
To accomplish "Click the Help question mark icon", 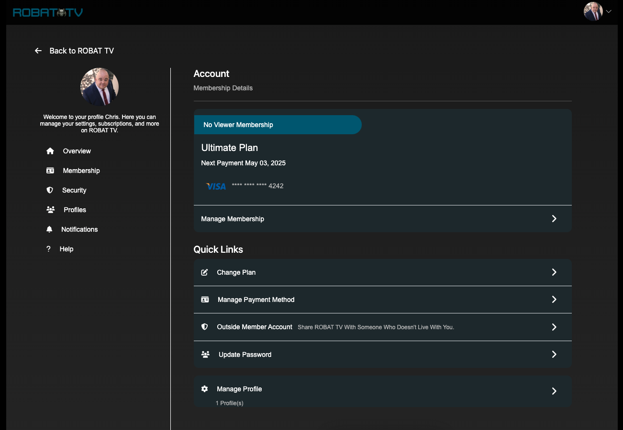I will pos(48,249).
